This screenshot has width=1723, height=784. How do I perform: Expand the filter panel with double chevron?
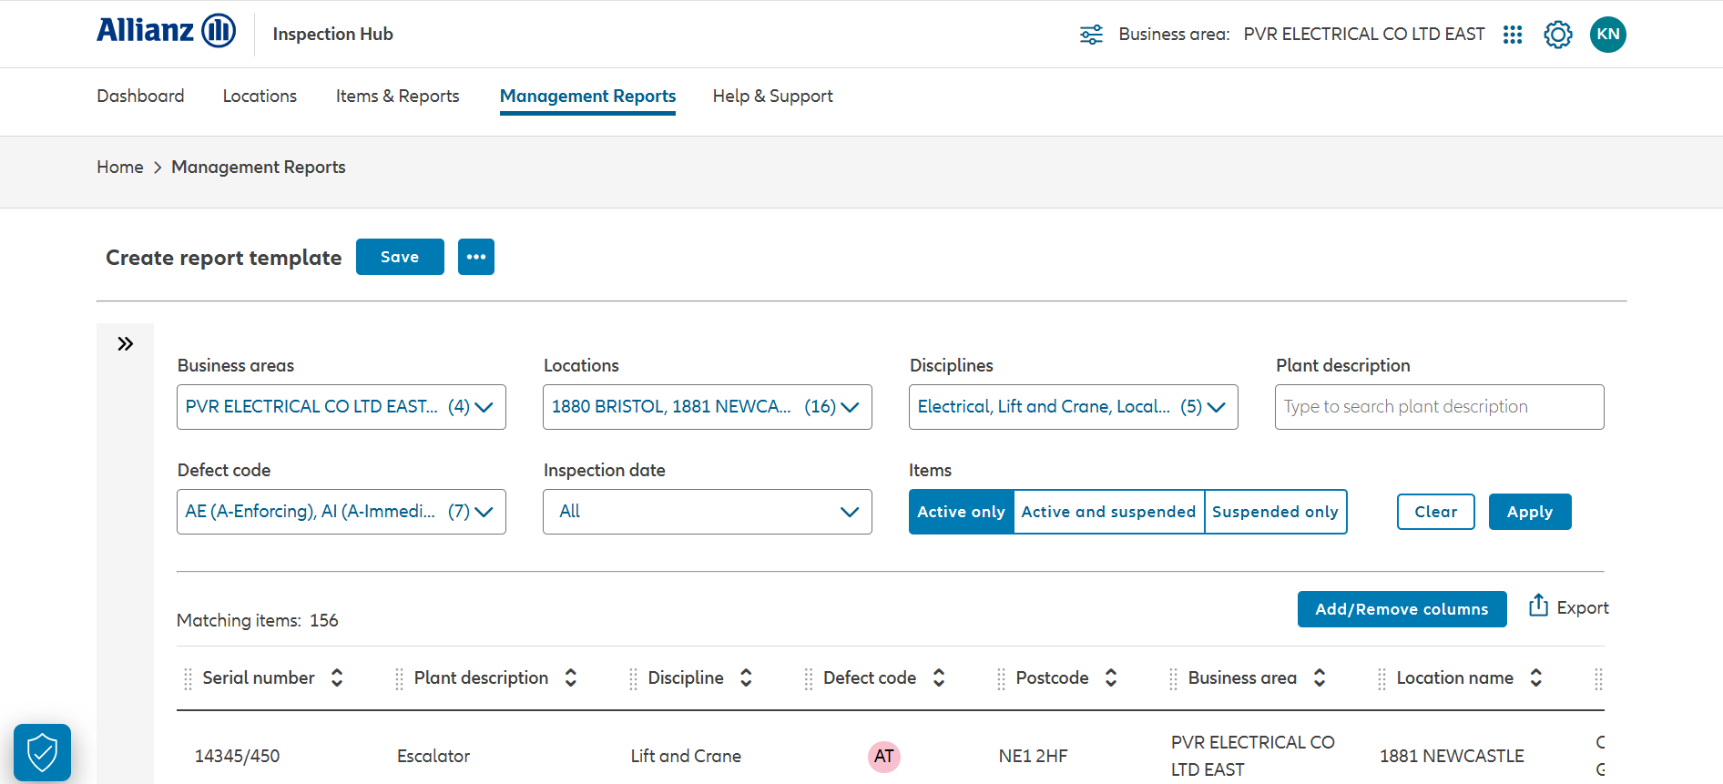pos(126,343)
